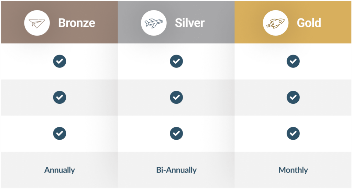The height and width of the screenshot is (189, 352).
Task: Click the third-row checkmark under Bronze
Action: 59,133
